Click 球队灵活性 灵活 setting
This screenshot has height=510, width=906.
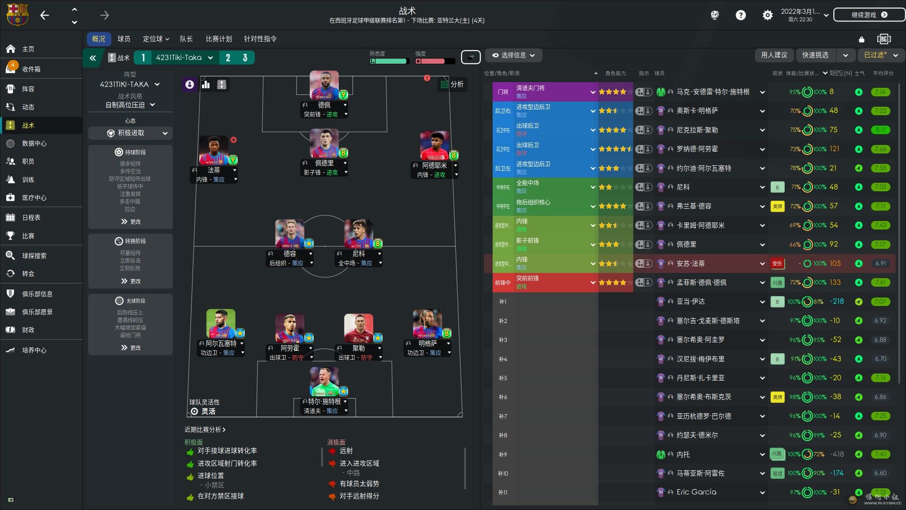(x=204, y=407)
